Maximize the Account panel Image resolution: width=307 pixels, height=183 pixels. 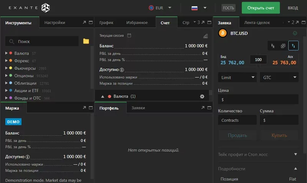tap(209, 23)
